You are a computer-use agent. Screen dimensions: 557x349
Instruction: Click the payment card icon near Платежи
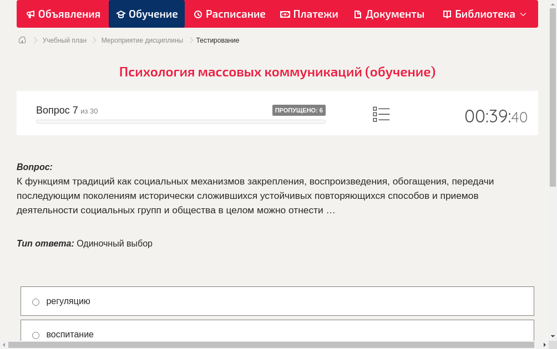point(284,14)
